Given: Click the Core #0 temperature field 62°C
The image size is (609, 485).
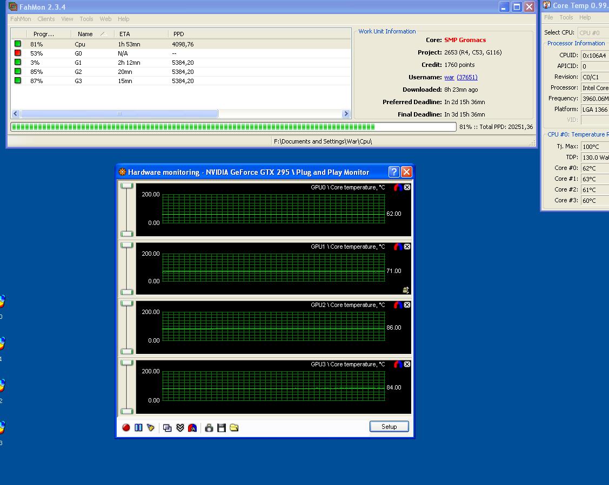Looking at the screenshot, I should click(x=595, y=168).
